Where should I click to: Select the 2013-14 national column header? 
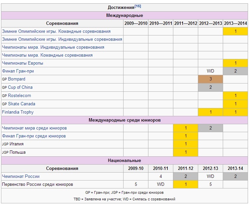pyautogui.click(x=235, y=168)
